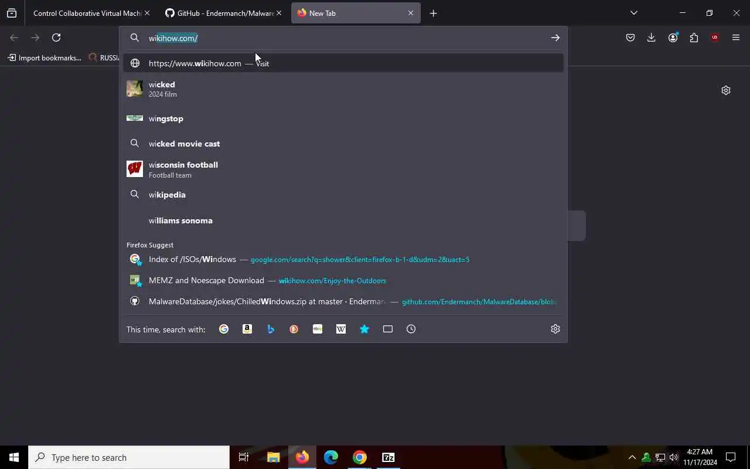Screen dimensions: 750x469
Task: Close the New Tab tab
Action: tap(410, 13)
